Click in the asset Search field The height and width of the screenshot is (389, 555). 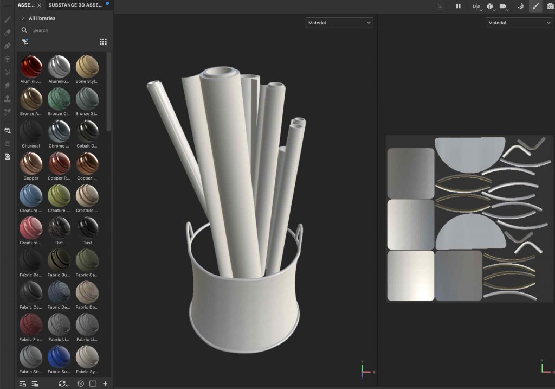point(60,30)
